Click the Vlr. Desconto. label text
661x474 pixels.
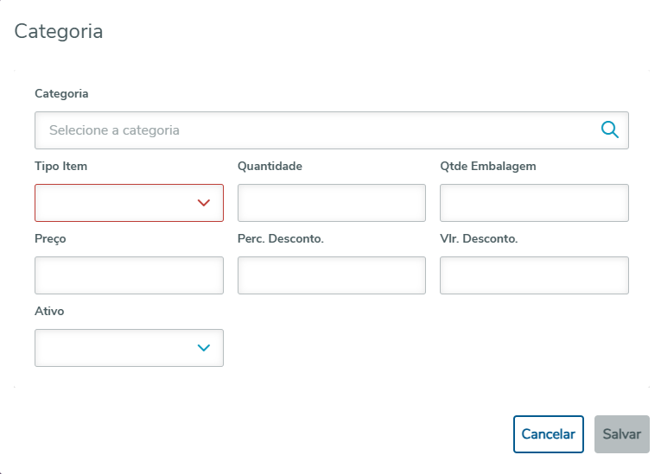click(479, 238)
